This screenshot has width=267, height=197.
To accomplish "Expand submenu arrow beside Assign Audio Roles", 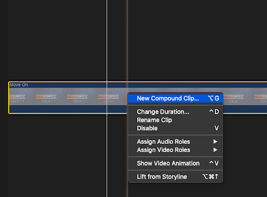I will (215, 142).
